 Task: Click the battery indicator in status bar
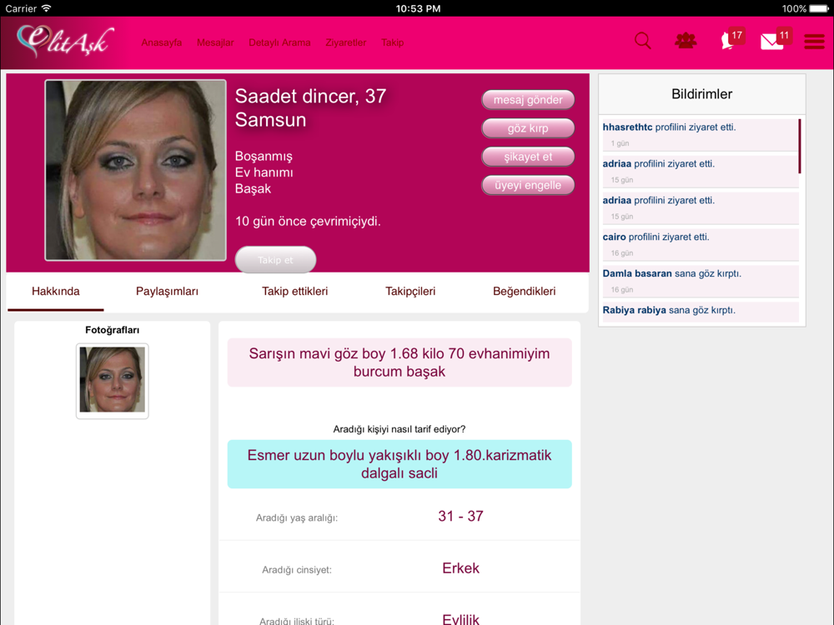coord(819,8)
